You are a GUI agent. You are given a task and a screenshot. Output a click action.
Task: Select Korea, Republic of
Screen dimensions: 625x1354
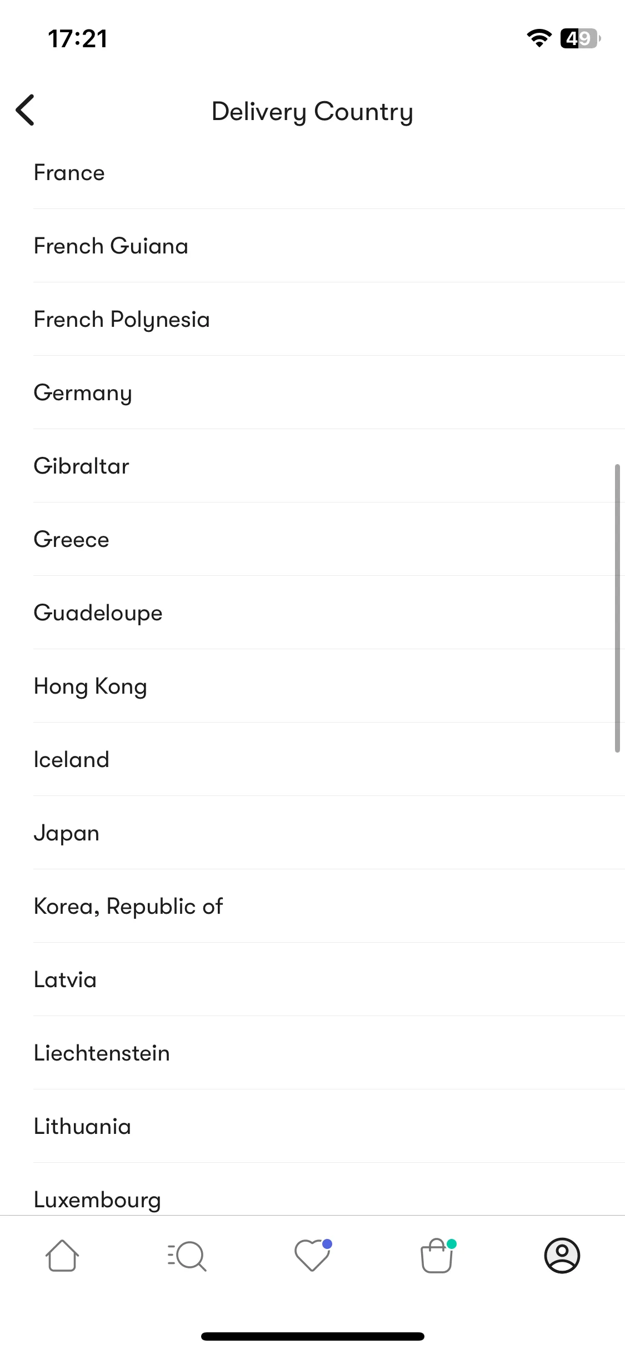tap(329, 907)
